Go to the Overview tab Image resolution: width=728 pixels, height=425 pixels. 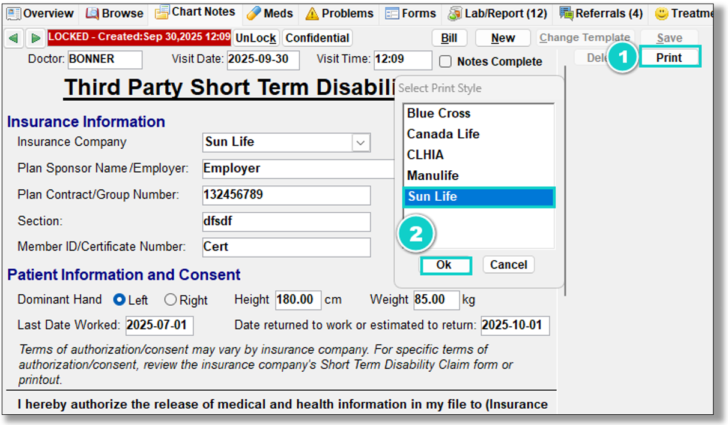click(40, 13)
